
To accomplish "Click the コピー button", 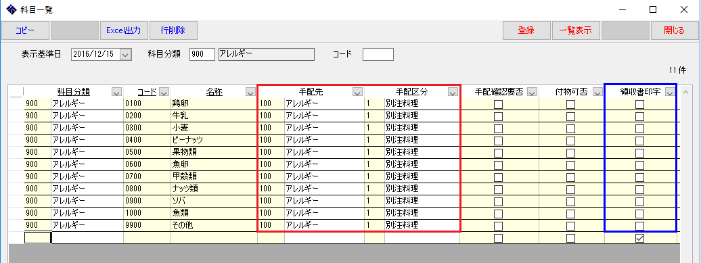I will coord(25,30).
